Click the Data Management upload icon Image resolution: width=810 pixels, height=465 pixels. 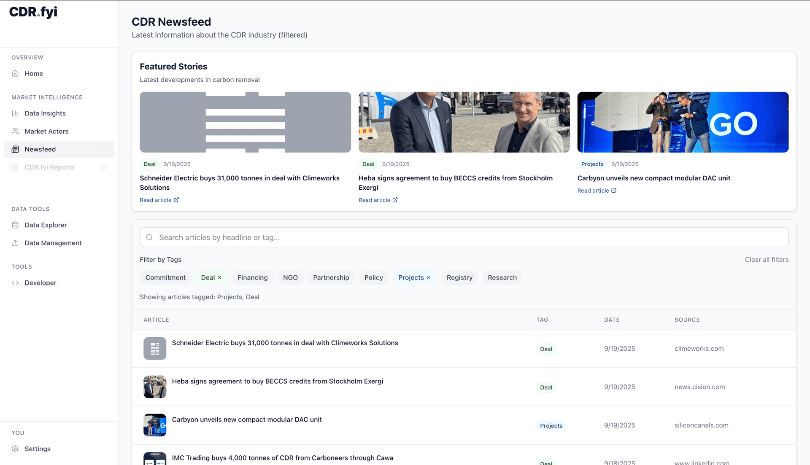pos(15,243)
